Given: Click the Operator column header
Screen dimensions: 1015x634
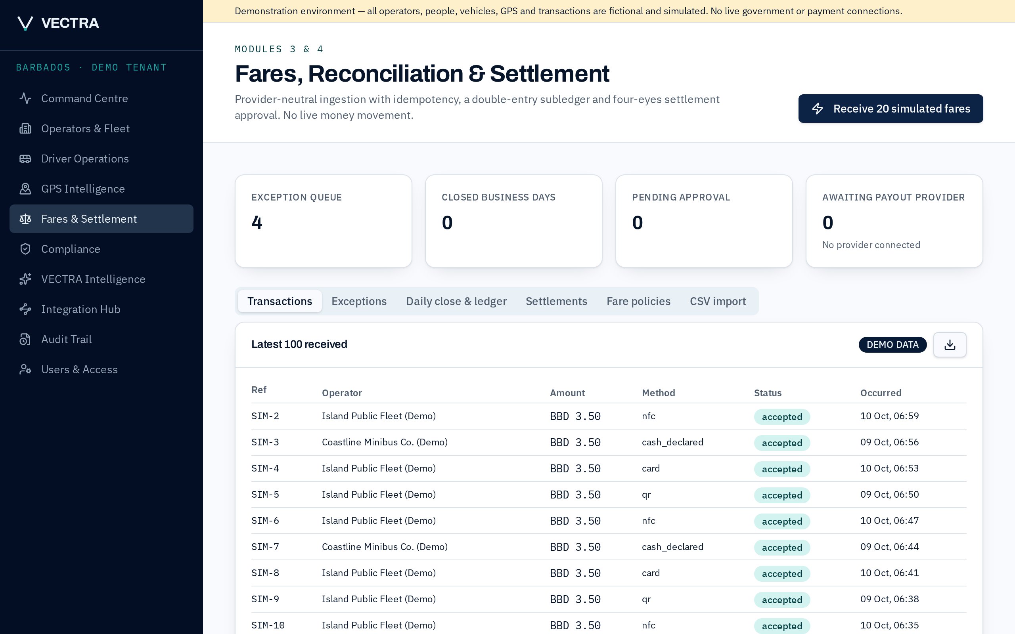Looking at the screenshot, I should [342, 393].
